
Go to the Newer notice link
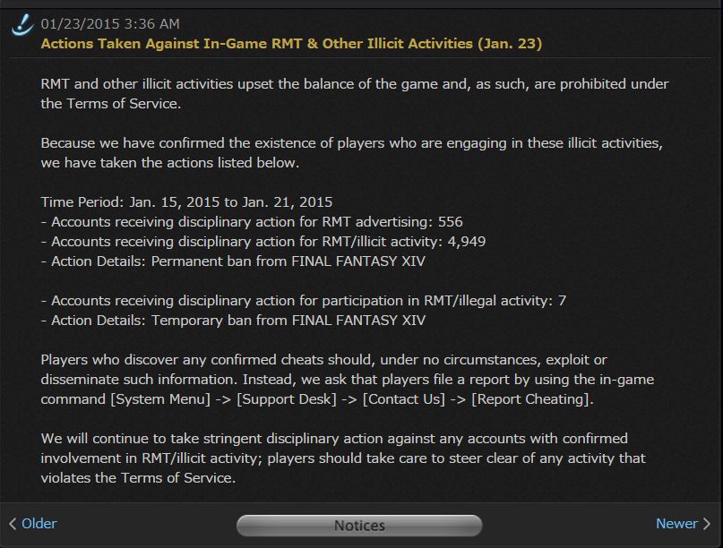[x=676, y=524]
